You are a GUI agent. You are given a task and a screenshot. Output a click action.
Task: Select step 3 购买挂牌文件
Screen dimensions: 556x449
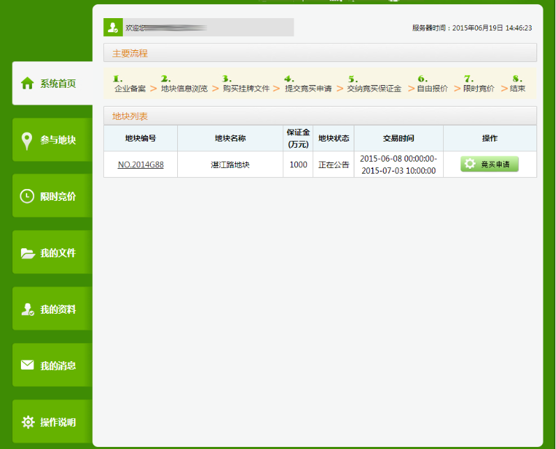(246, 89)
